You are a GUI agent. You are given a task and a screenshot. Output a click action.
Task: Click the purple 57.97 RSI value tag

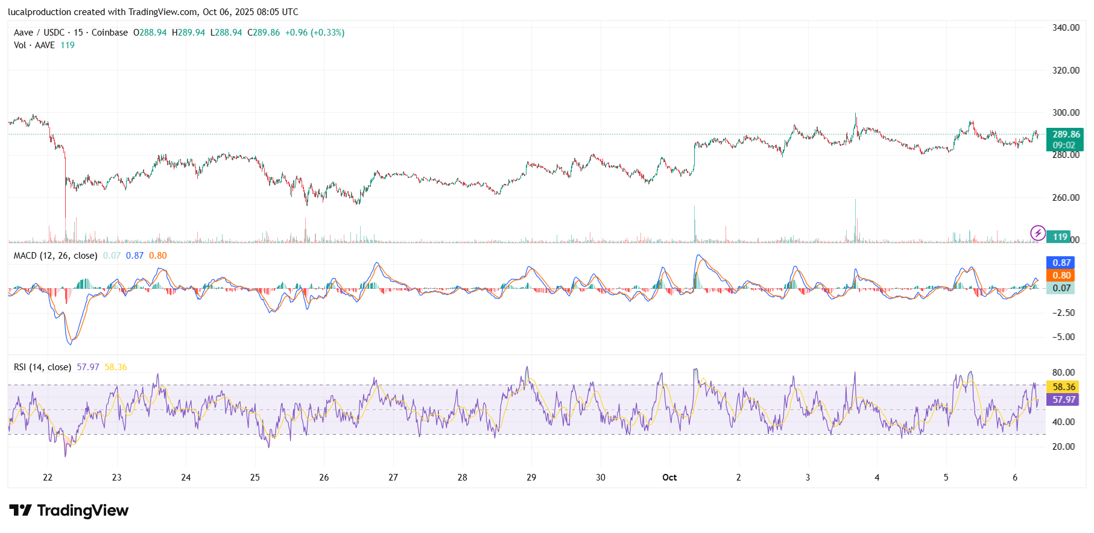point(1063,400)
